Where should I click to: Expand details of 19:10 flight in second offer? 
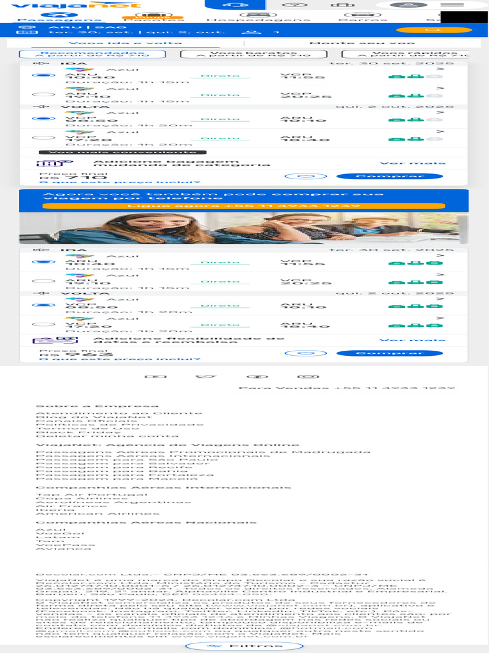coord(440,275)
